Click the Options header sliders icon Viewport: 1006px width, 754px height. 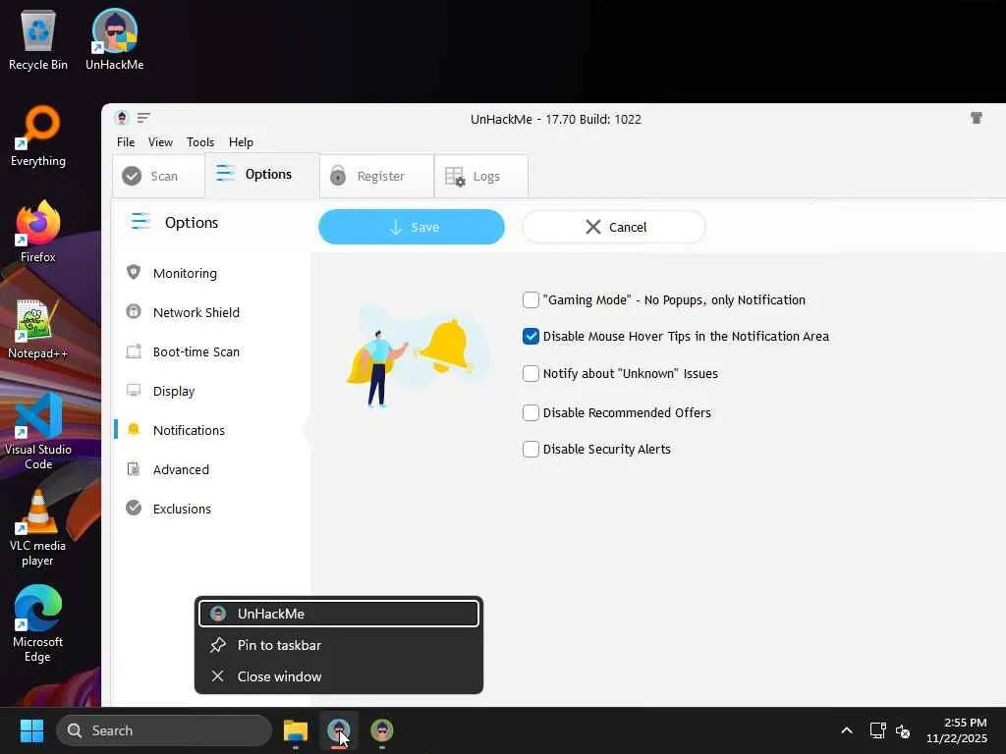tap(140, 222)
